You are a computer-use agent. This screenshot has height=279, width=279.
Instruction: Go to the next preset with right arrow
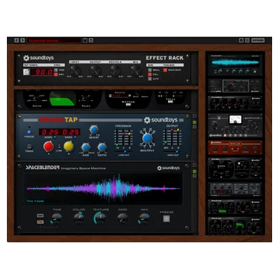[x=22, y=41]
